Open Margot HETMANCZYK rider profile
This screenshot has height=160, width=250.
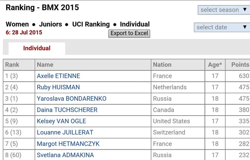(x=68, y=144)
